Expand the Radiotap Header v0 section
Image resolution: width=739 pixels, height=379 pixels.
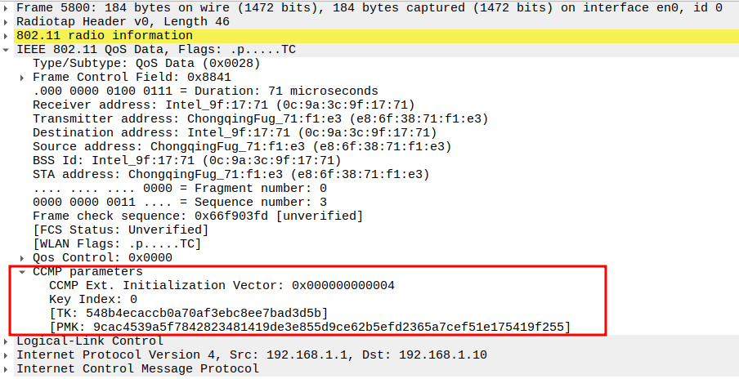coord(7,21)
